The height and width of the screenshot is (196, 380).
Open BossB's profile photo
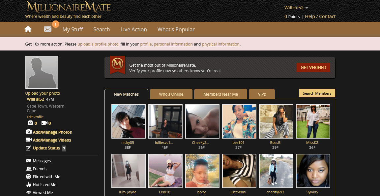[x=276, y=121]
